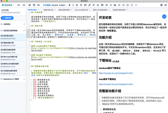Open the windows版本 download link in preview

[116, 73]
